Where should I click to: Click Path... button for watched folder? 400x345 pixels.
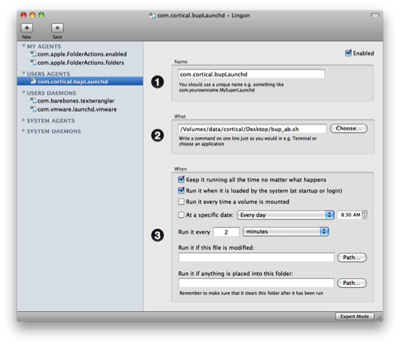pyautogui.click(x=352, y=283)
